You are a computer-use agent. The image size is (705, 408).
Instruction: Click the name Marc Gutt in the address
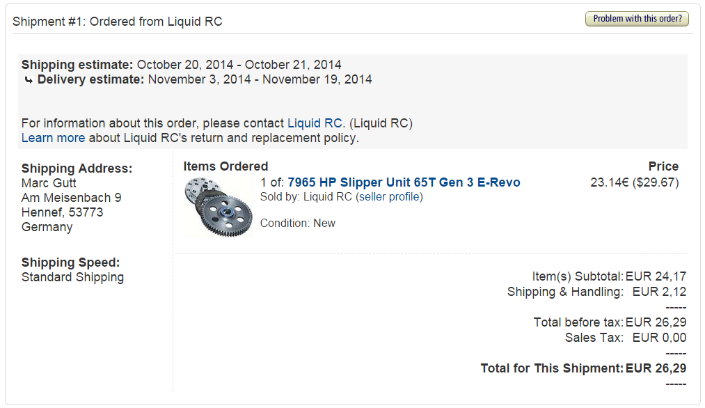pos(50,183)
